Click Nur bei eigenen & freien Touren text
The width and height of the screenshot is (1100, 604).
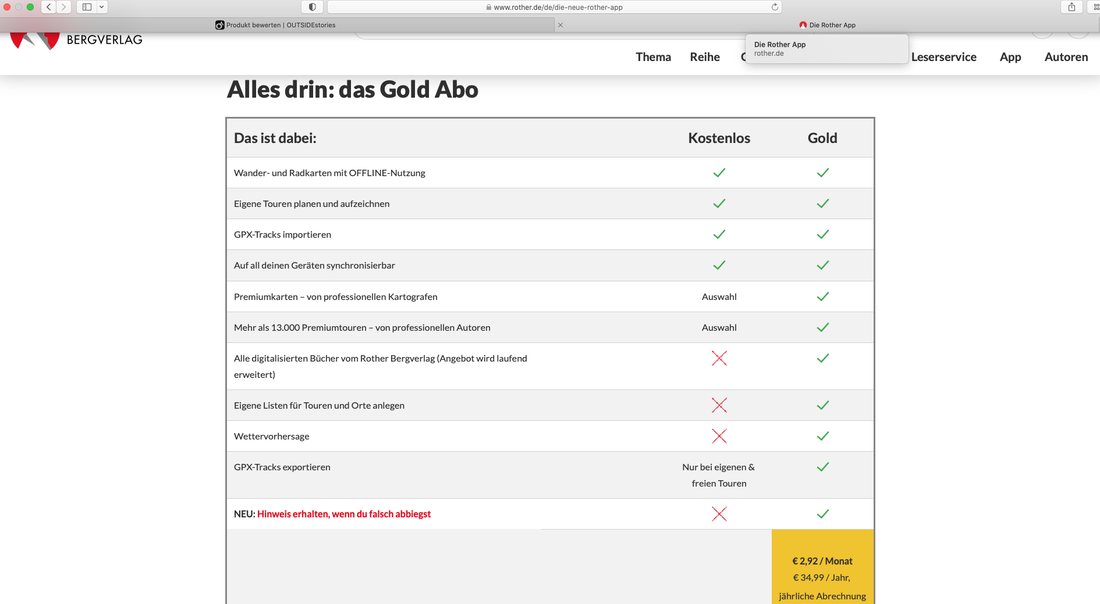719,476
